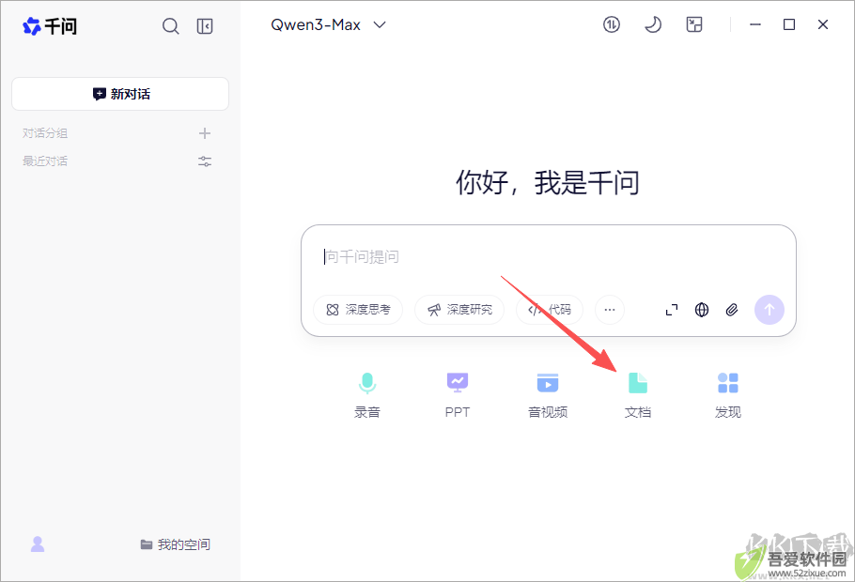The image size is (855, 582).
Task: Open the user profile avatar
Action: (x=38, y=544)
